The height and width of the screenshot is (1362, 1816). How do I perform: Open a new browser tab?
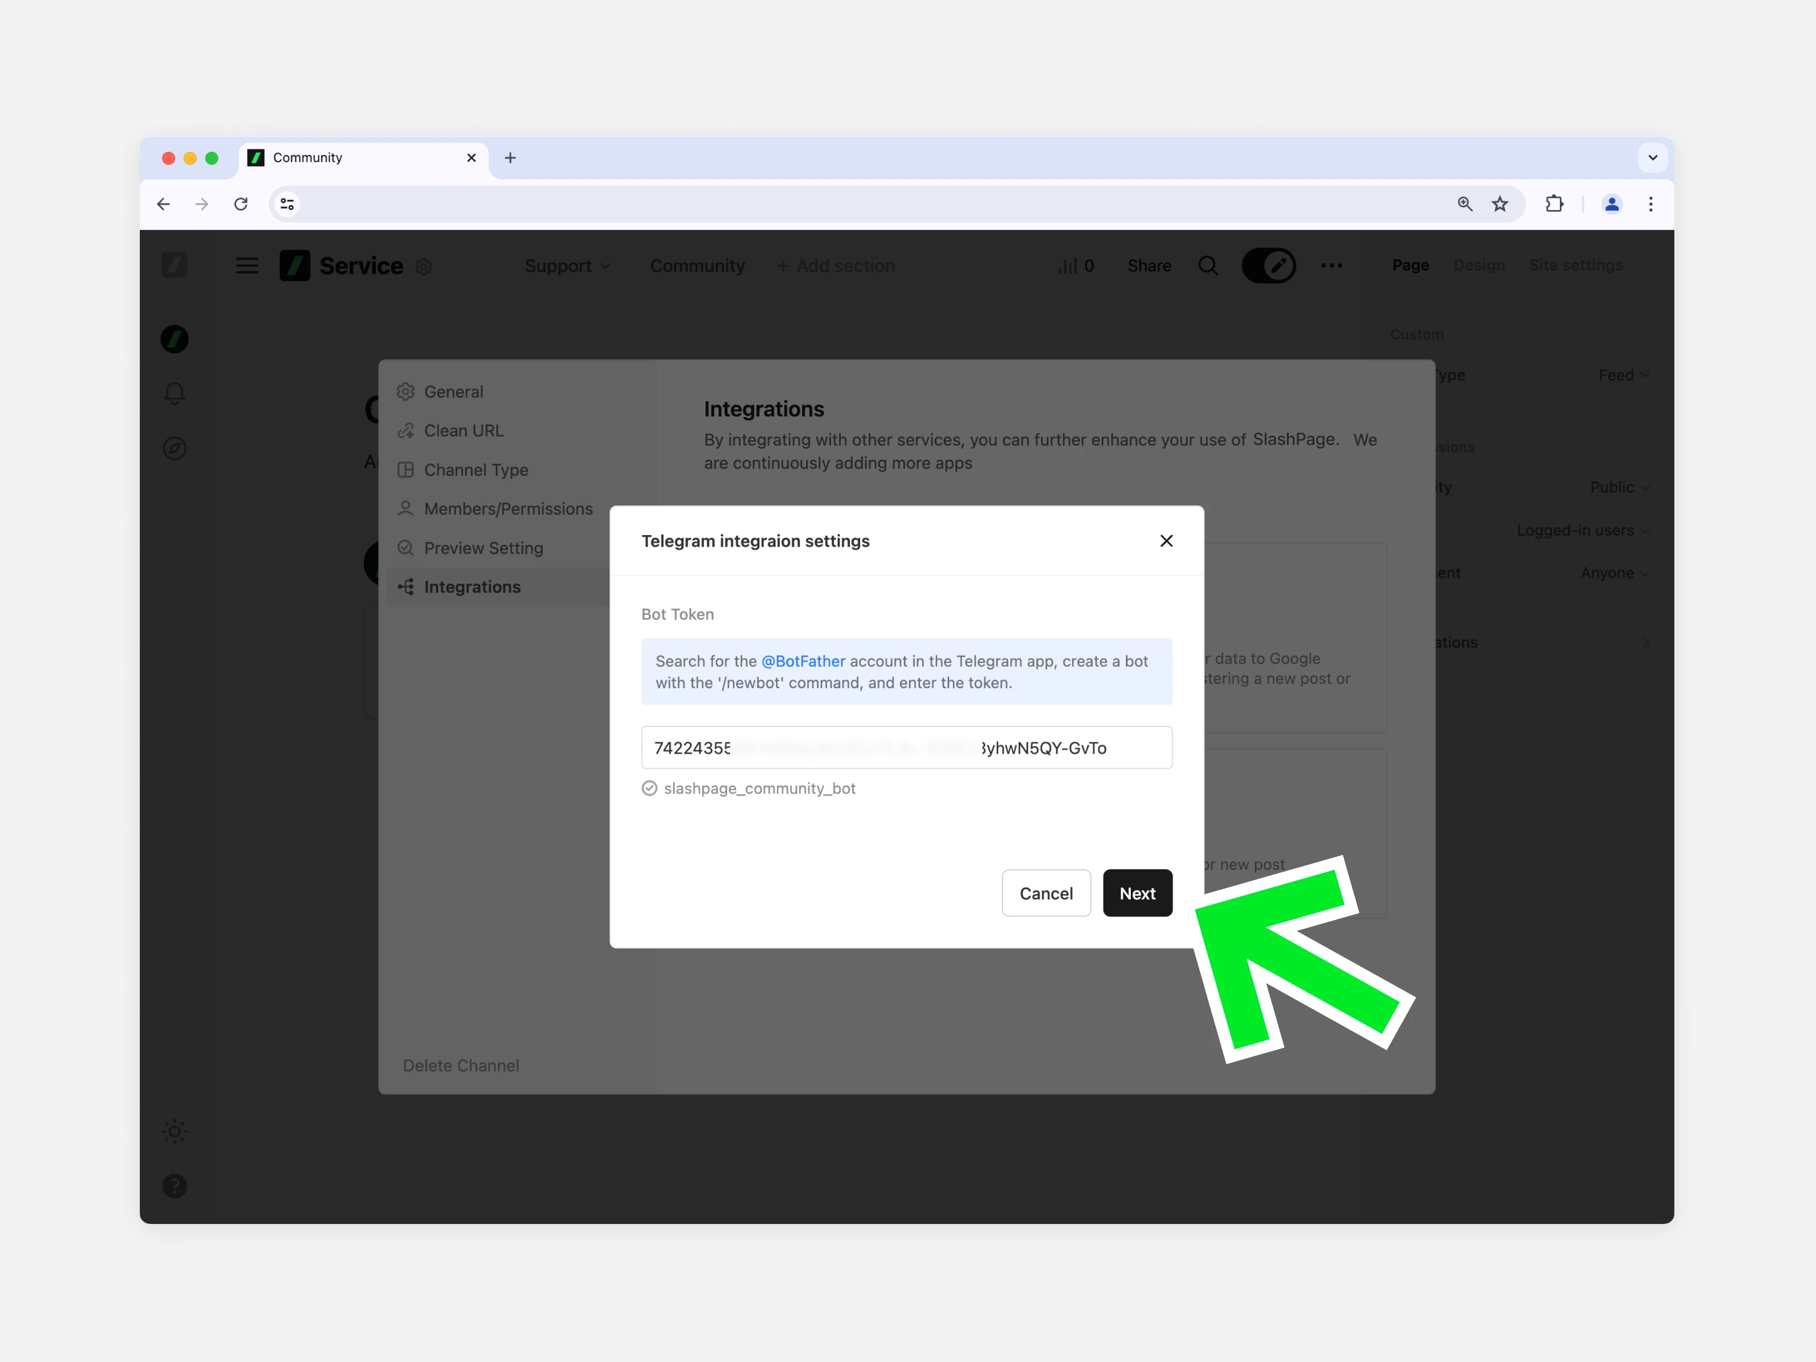pos(510,157)
